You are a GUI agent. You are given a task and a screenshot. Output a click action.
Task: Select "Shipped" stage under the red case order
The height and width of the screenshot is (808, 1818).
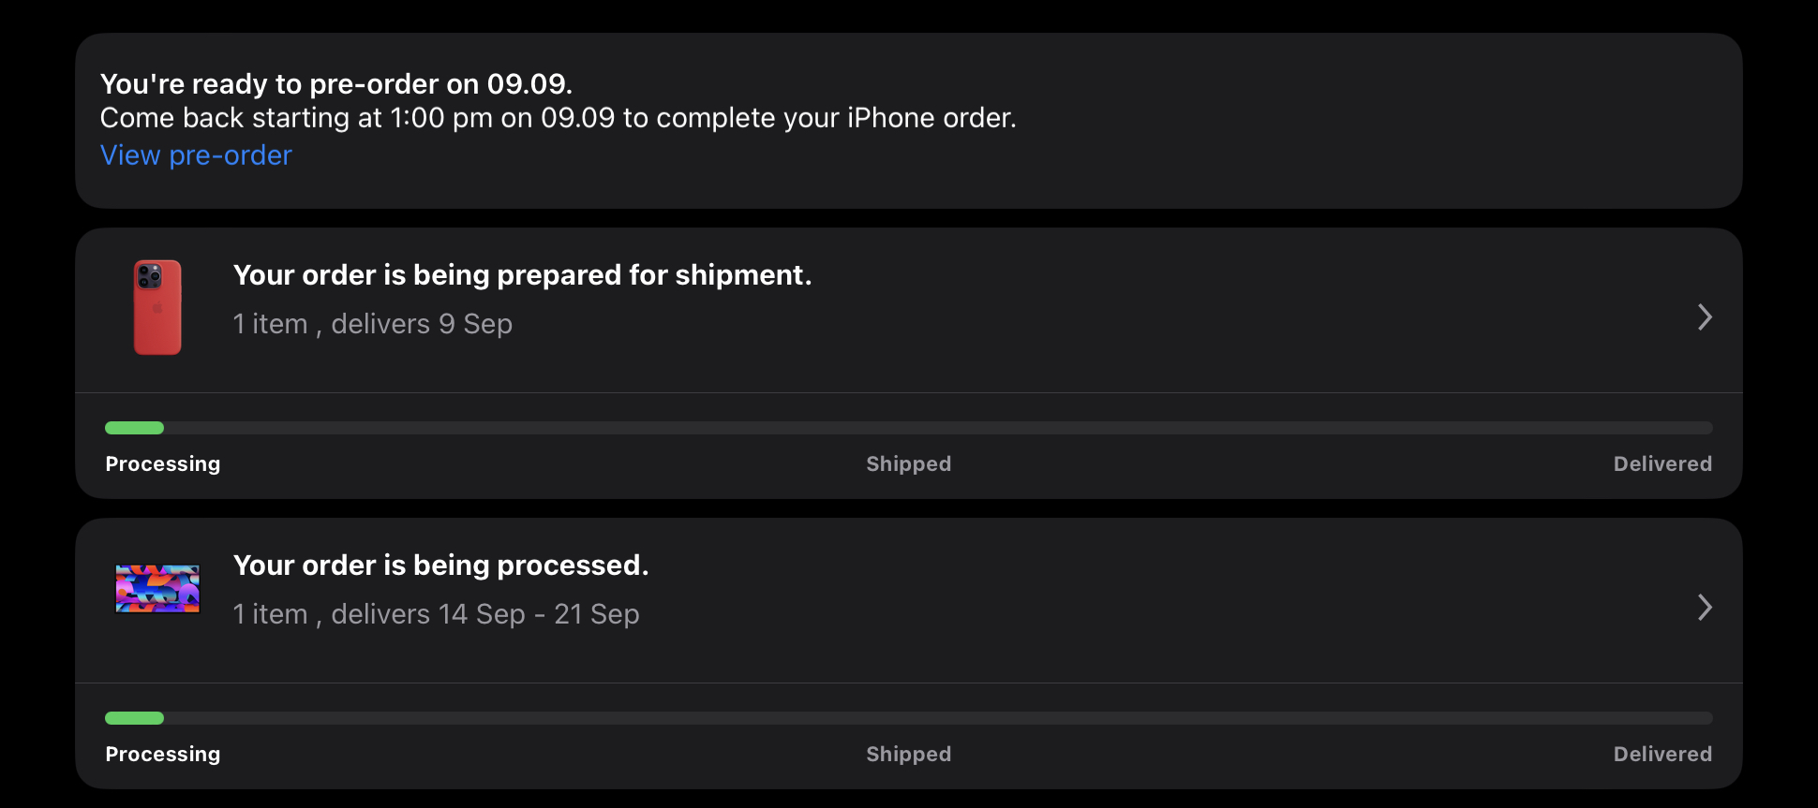[x=908, y=464]
